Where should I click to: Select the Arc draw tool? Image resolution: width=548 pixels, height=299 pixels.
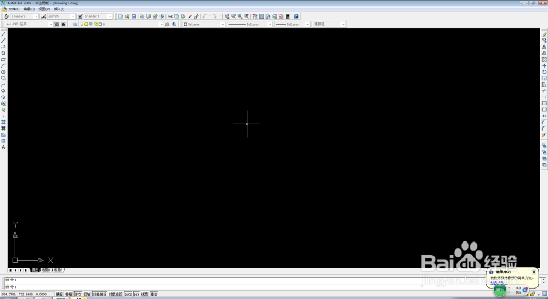[x=3, y=66]
